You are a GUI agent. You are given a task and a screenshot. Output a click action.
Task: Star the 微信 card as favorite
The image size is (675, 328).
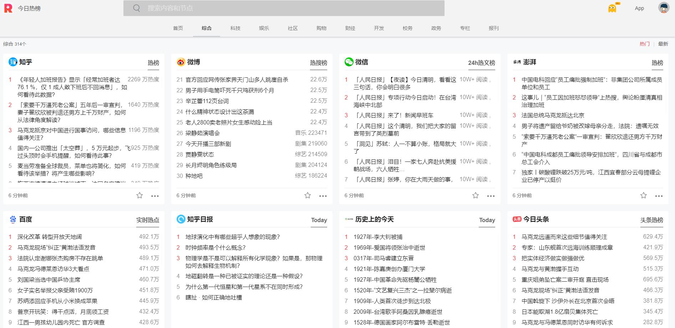[476, 195]
